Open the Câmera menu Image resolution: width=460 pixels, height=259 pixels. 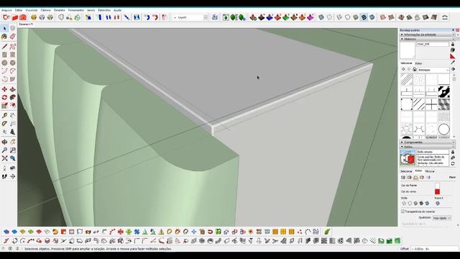tap(45, 10)
